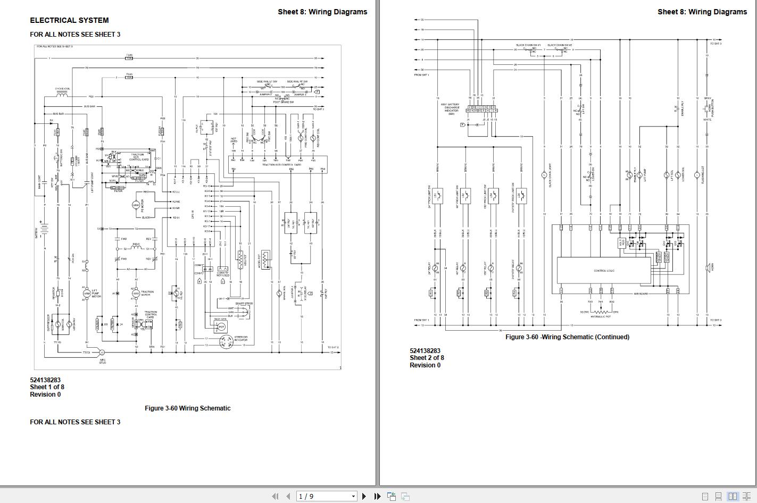Switch to single page layout
This screenshot has width=757, height=503.
[705, 496]
